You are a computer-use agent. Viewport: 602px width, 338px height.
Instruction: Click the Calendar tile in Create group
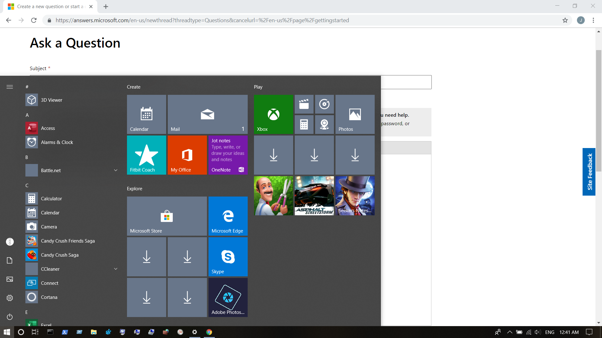[146, 115]
